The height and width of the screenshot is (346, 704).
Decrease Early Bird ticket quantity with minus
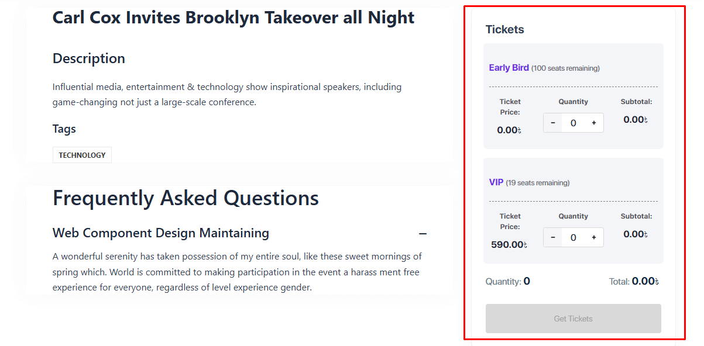coord(553,123)
